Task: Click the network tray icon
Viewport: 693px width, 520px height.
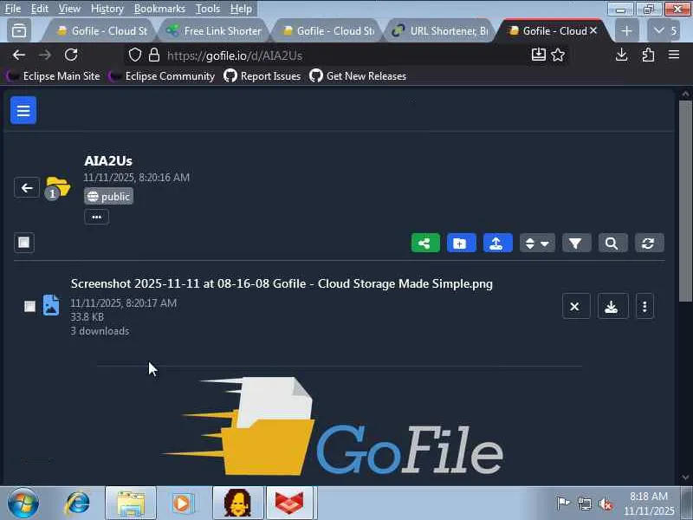Action: tap(584, 504)
